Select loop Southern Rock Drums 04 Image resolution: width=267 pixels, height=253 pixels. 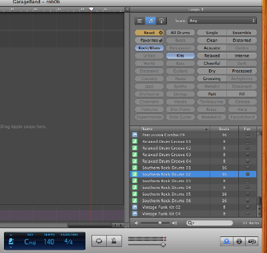coord(193,188)
